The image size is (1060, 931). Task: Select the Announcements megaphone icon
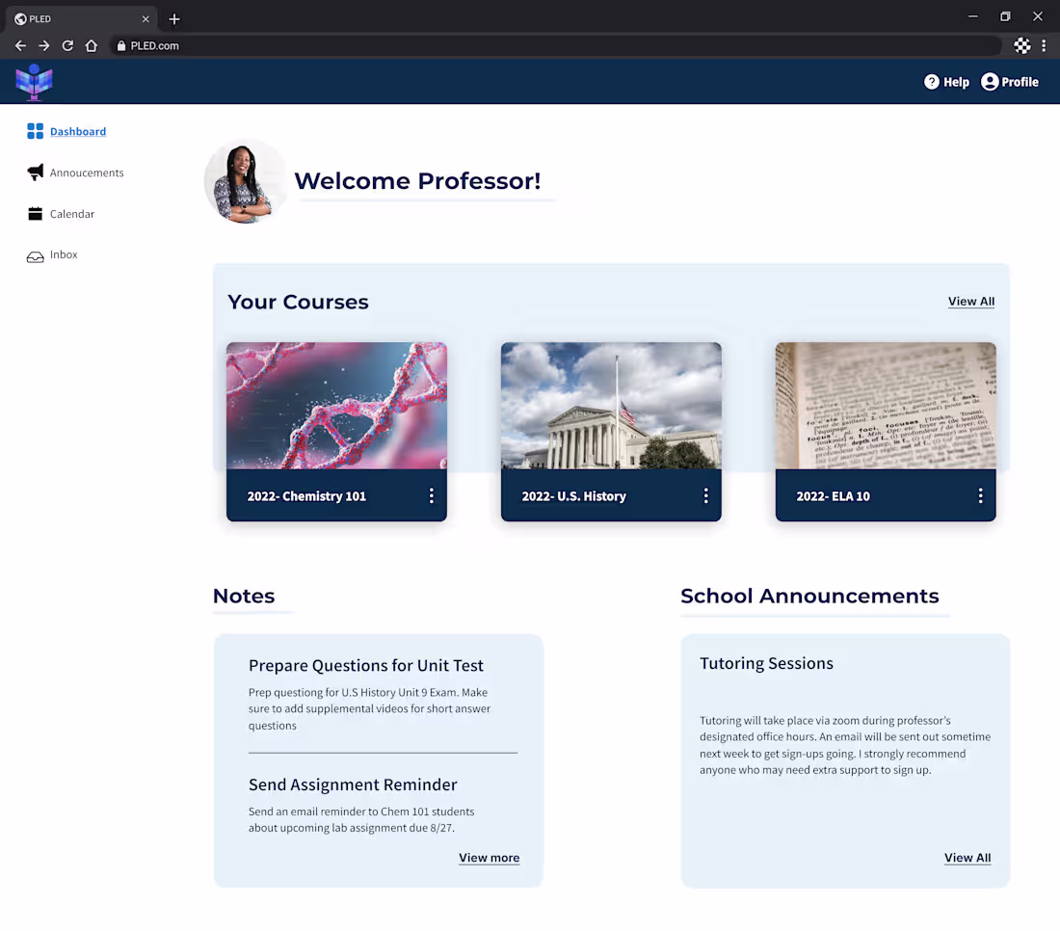[x=34, y=173]
